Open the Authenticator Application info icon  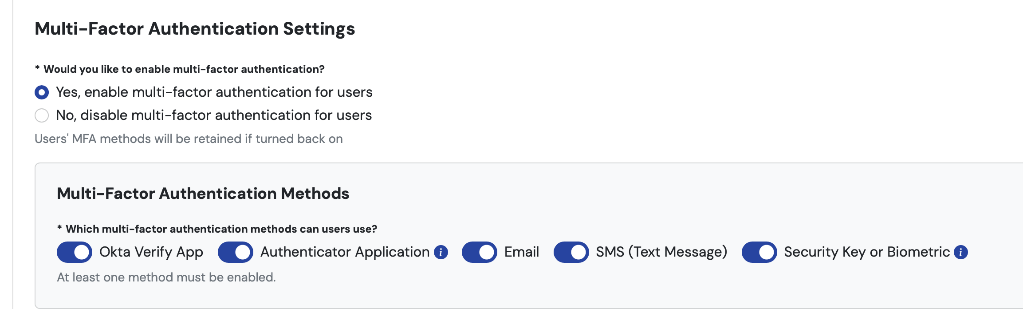[x=441, y=252]
